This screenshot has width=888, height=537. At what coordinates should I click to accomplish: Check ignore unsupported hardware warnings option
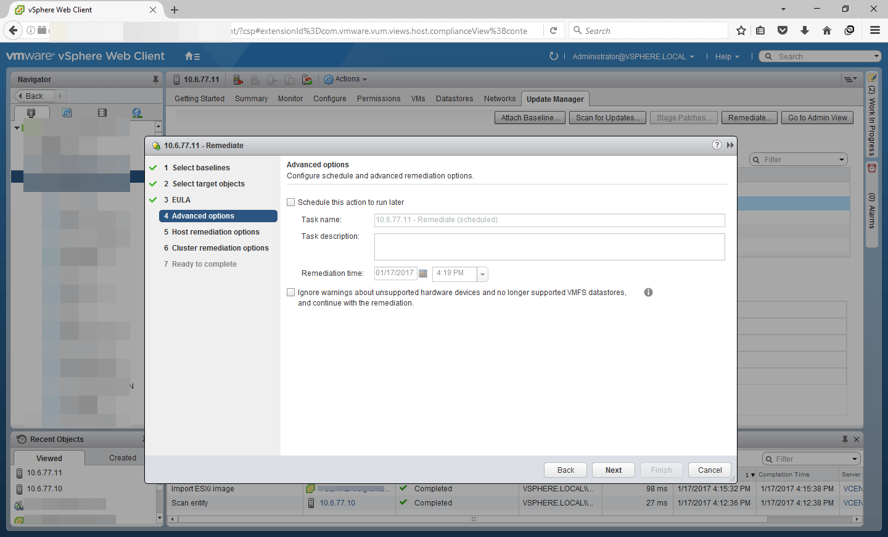[291, 293]
